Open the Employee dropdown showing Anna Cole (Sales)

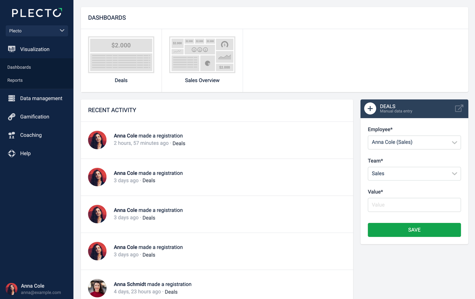click(414, 142)
